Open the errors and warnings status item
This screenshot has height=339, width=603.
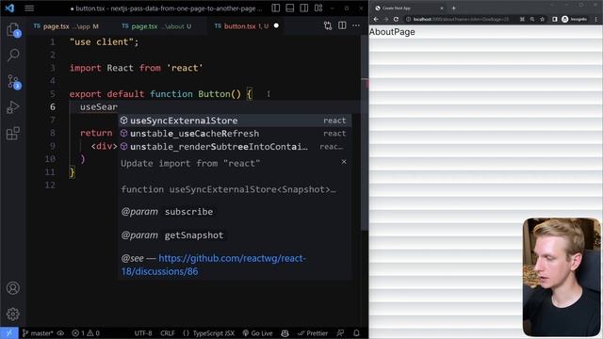pos(86,333)
